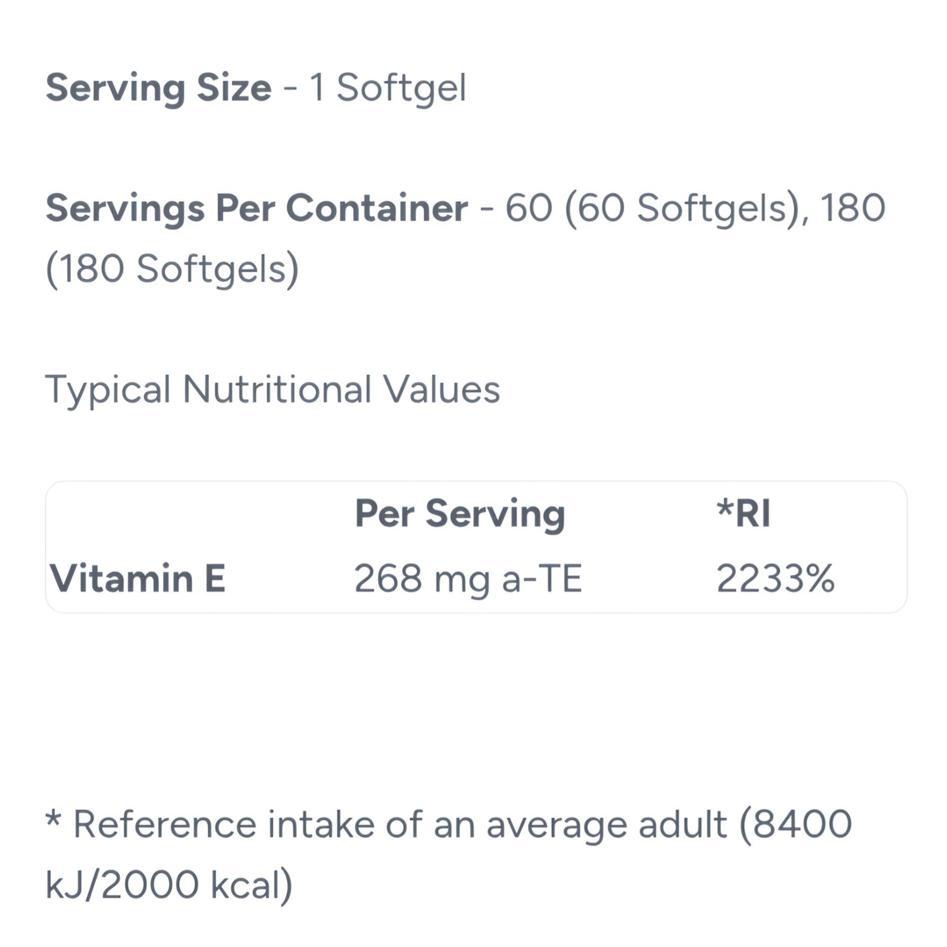This screenshot has height=947, width=947.
Task: Click the "Typical Nutritional Values" heading
Action: click(273, 390)
